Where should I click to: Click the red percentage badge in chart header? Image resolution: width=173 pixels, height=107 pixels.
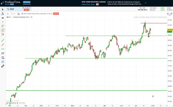click(x=56, y=14)
